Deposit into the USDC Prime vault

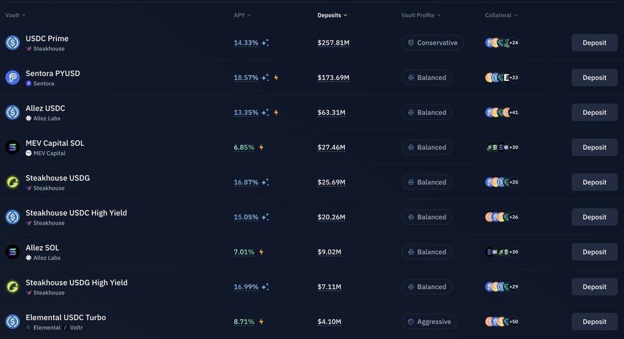594,42
